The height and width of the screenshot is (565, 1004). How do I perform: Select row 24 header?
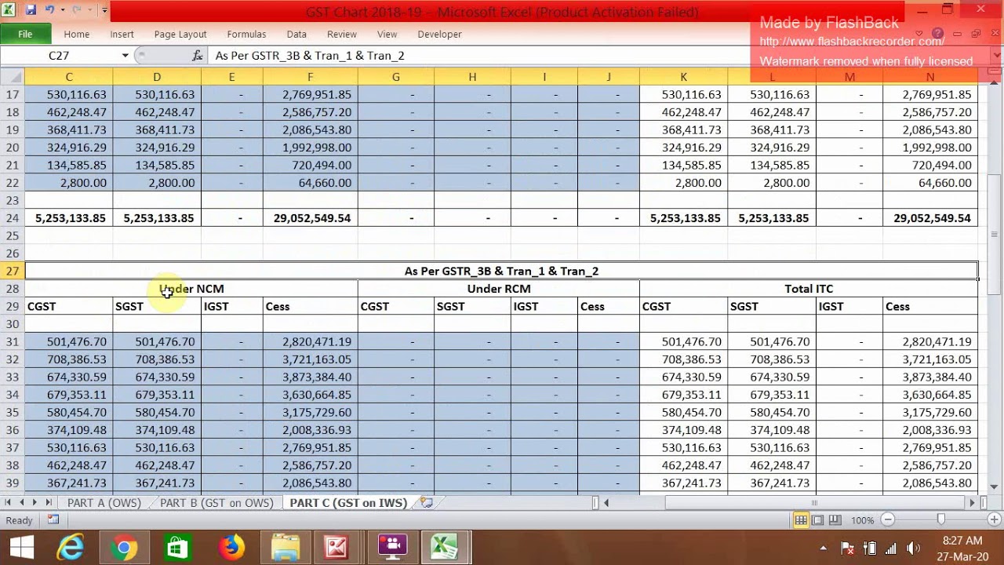click(x=12, y=218)
